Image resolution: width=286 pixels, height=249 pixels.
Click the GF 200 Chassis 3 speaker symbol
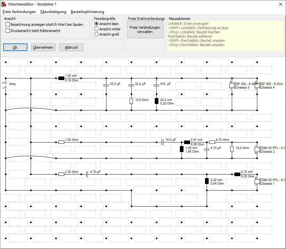click(x=232, y=85)
